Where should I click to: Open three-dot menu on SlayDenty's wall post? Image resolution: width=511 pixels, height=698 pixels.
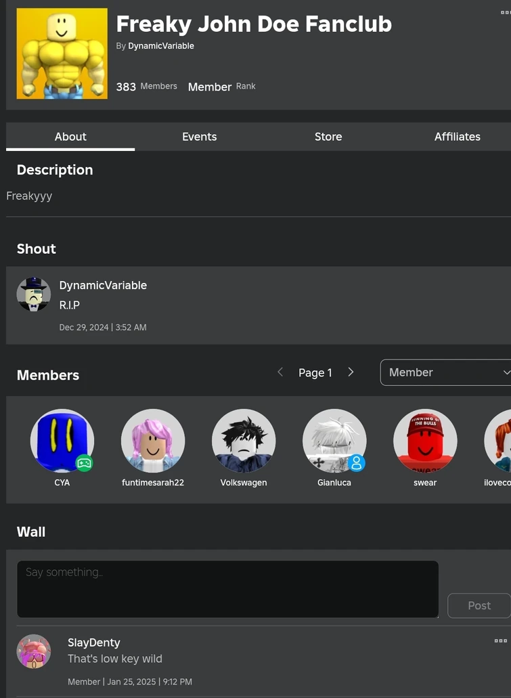pyautogui.click(x=501, y=640)
